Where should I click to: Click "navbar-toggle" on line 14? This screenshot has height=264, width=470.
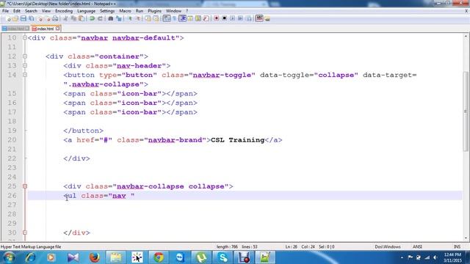[222, 75]
